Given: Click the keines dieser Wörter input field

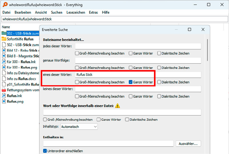Looking at the screenshot, I should pos(138,89).
